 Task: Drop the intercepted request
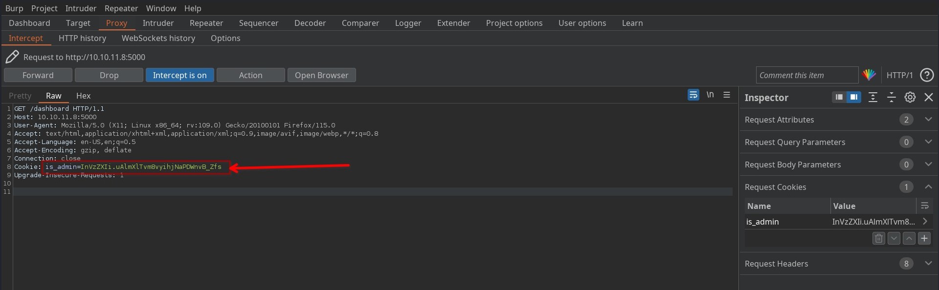pyautogui.click(x=109, y=75)
